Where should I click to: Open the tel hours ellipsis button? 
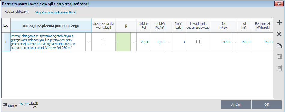coord(234,42)
